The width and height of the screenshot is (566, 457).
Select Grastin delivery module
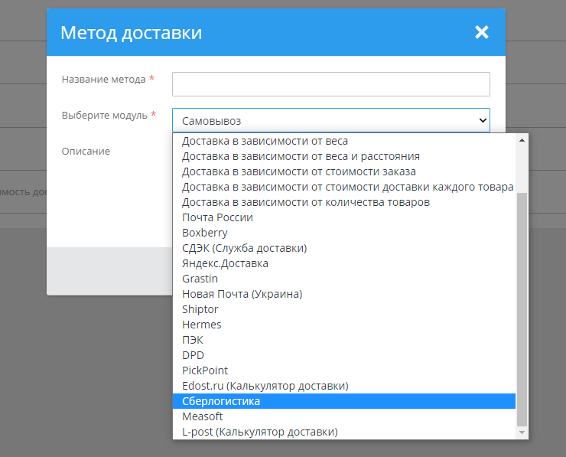[200, 279]
